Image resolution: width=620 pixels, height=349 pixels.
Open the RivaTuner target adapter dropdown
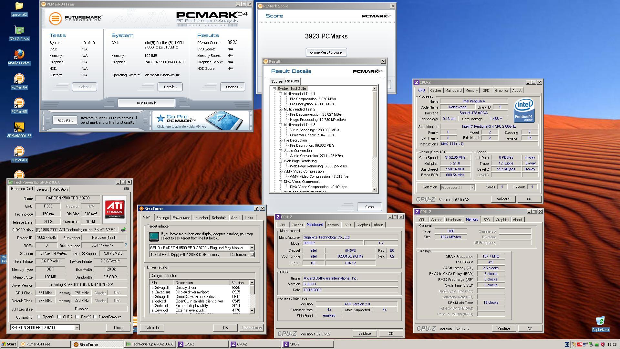pyautogui.click(x=252, y=248)
